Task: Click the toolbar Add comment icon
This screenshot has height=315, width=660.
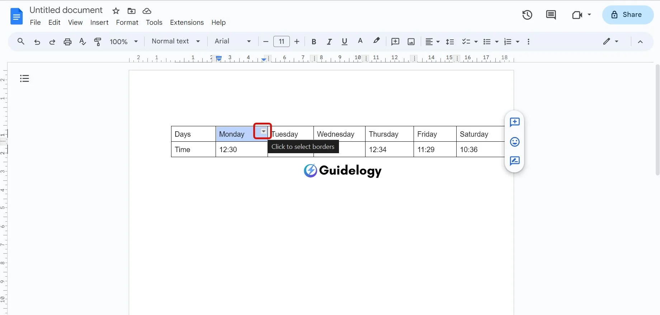Action: click(395, 42)
